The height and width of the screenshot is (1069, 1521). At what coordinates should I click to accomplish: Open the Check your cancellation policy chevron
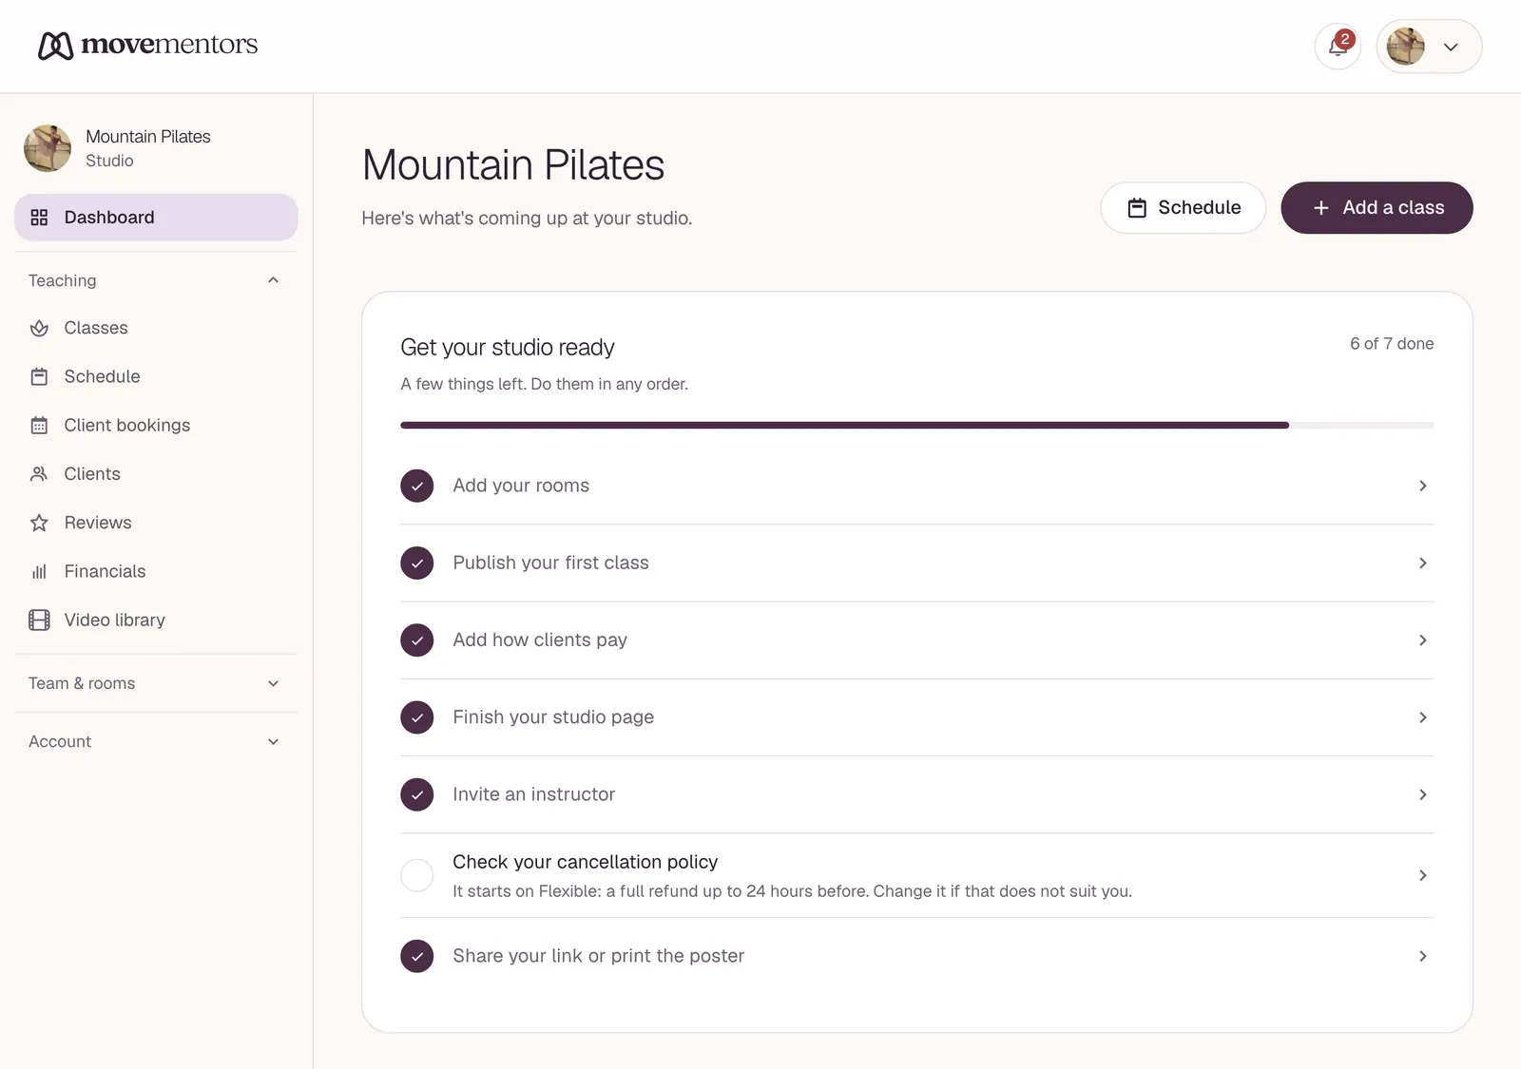pyautogui.click(x=1423, y=875)
